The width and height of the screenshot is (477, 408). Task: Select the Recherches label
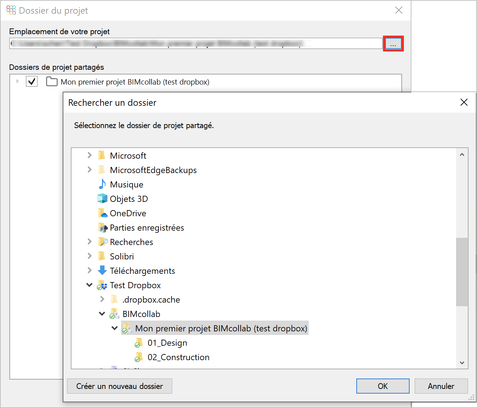(131, 242)
